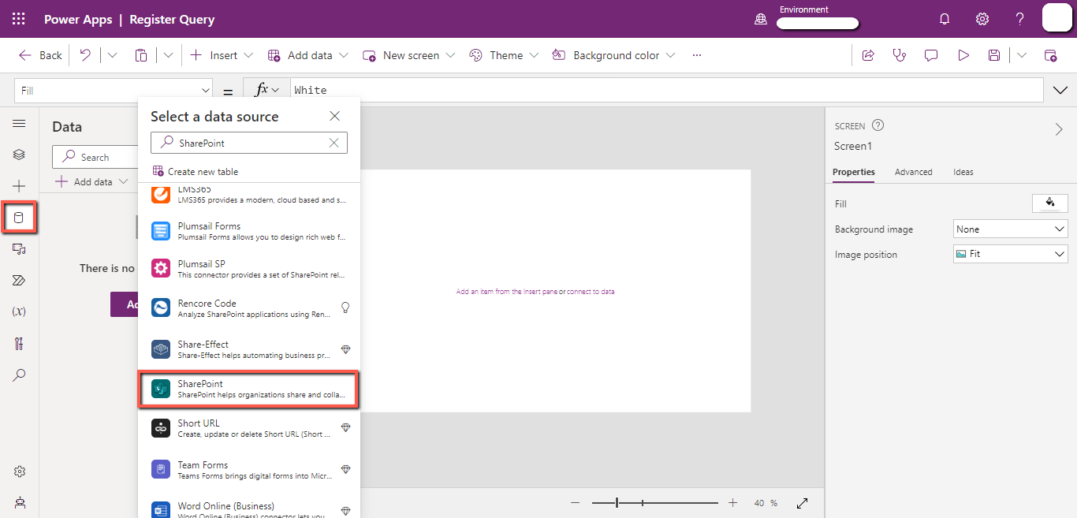The image size is (1077, 518).
Task: Switch to the Properties tab
Action: 854,172
